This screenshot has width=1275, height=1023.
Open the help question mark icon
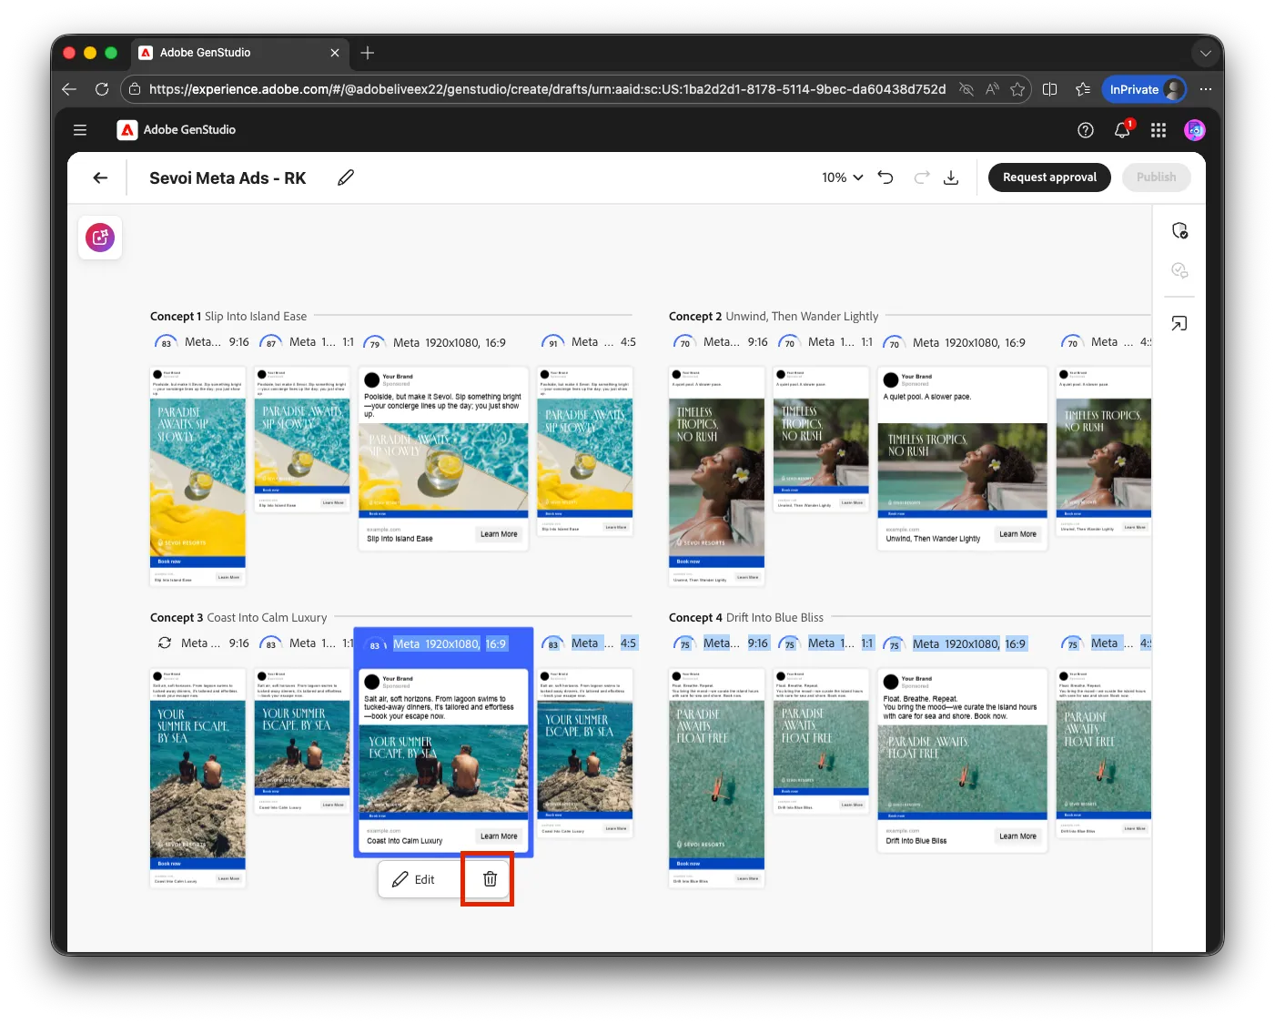coord(1085,130)
